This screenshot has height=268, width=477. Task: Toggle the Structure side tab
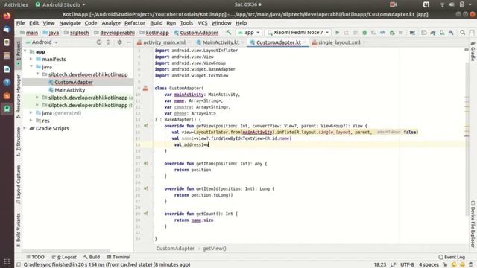pos(19,141)
